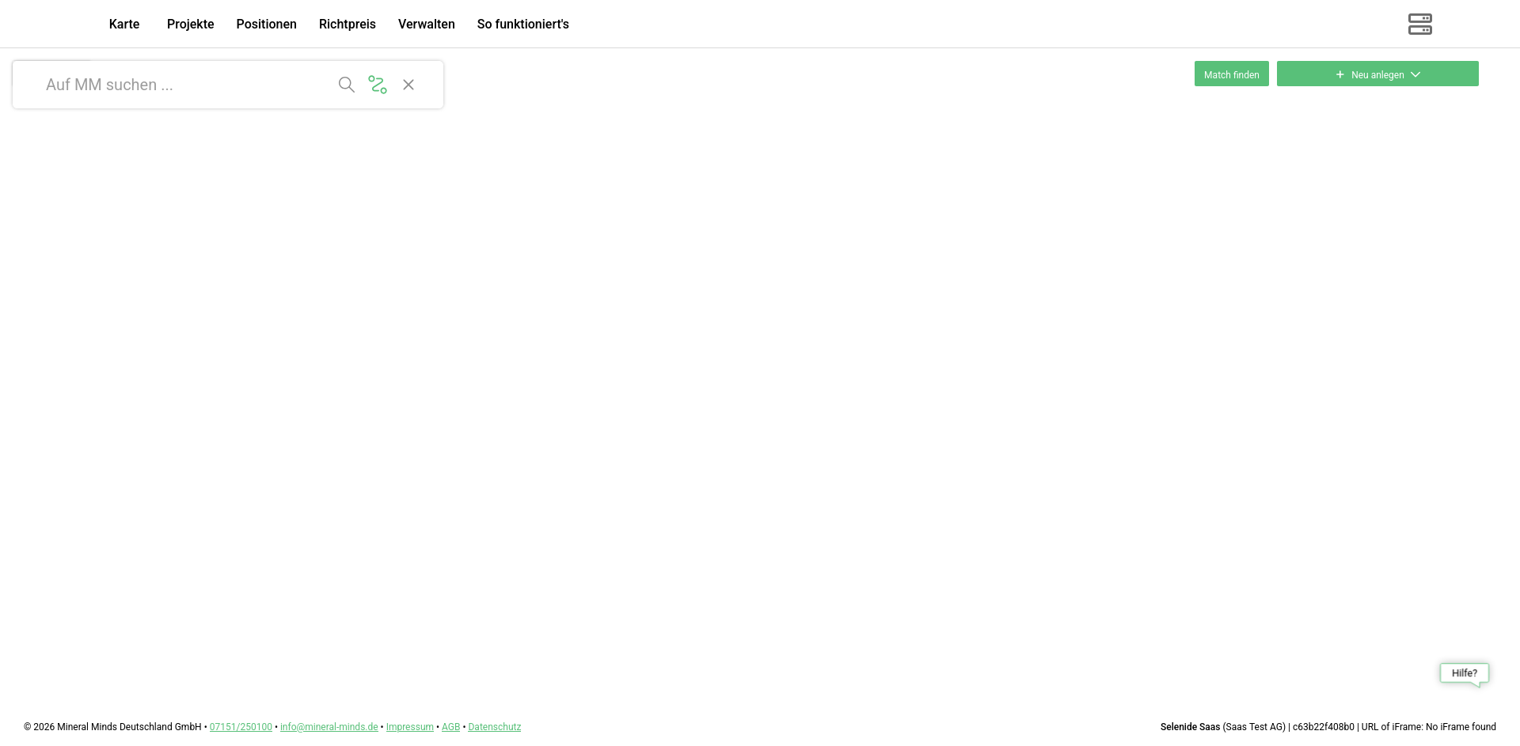The height and width of the screenshot is (746, 1520).
Task: Focus the Auf MM suchen search field
Action: [x=182, y=85]
